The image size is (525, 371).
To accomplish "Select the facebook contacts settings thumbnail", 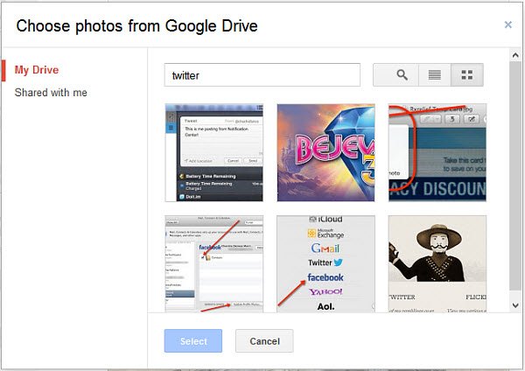I will click(x=214, y=264).
